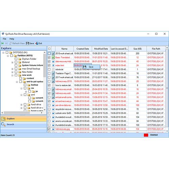The image size is (169, 169).
Task: Click the red Deleted legend color swatch
Action: (x=146, y=135)
